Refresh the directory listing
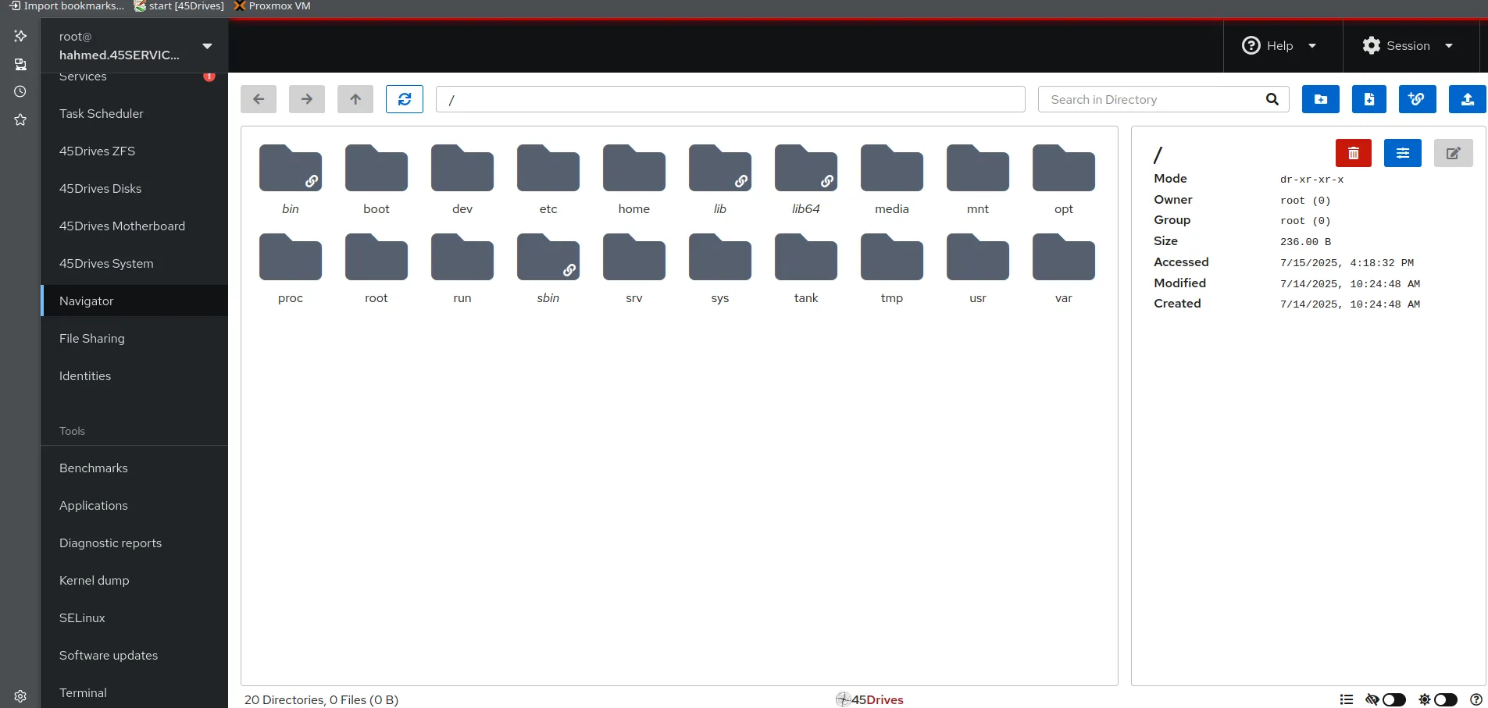The image size is (1488, 708). point(404,99)
